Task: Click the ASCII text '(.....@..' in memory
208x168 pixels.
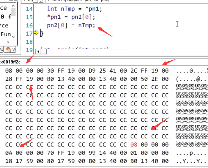Action: point(191,79)
